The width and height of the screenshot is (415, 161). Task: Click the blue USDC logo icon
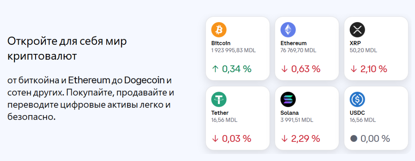(357, 100)
